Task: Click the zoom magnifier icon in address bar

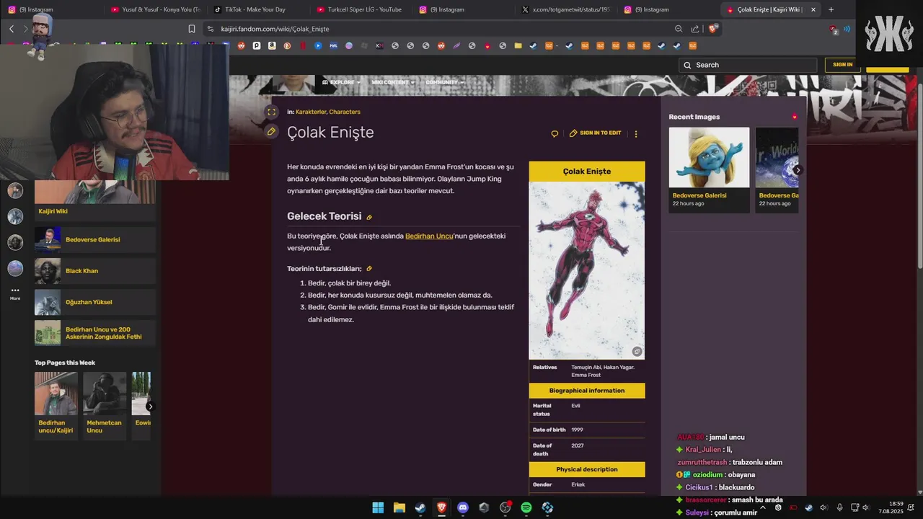Action: click(x=679, y=29)
